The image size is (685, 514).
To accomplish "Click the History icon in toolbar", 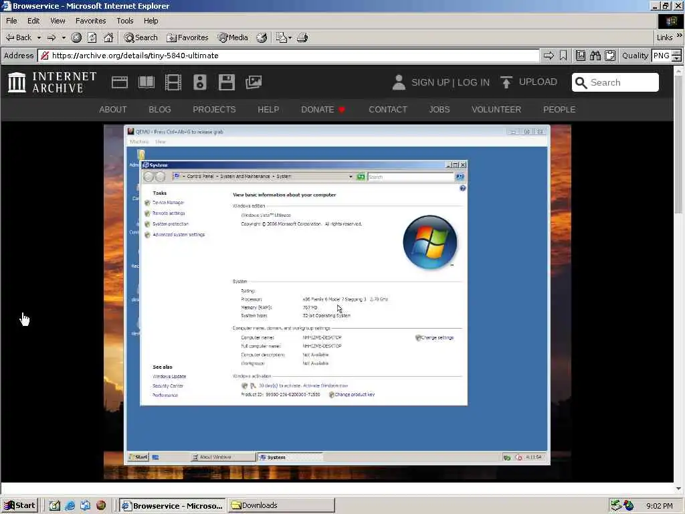I will pyautogui.click(x=262, y=37).
